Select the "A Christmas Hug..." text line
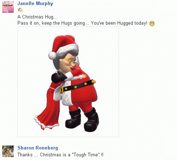177x160 pixels. point(37,17)
